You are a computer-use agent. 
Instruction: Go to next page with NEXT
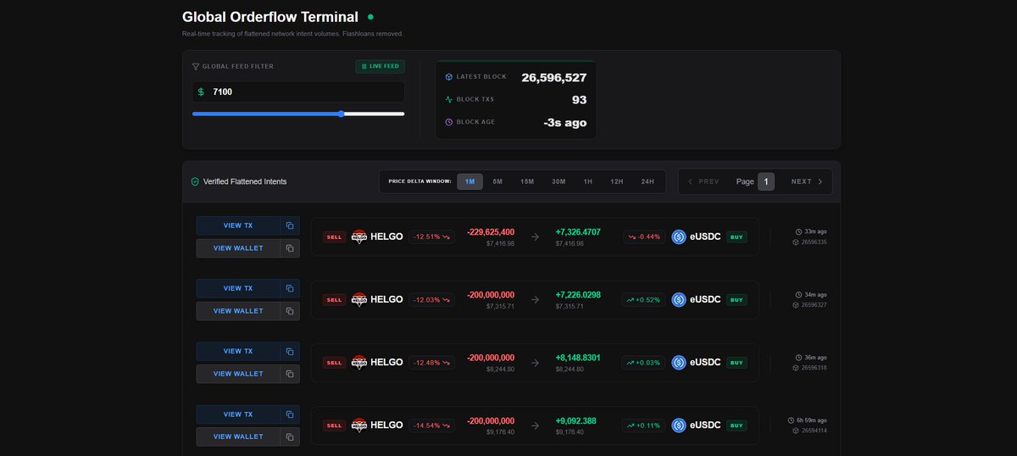tap(807, 181)
